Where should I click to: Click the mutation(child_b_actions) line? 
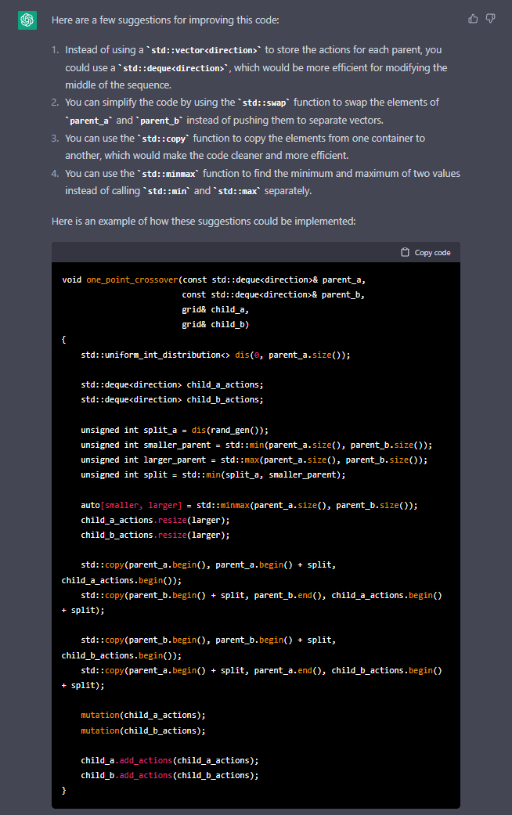[x=143, y=730]
